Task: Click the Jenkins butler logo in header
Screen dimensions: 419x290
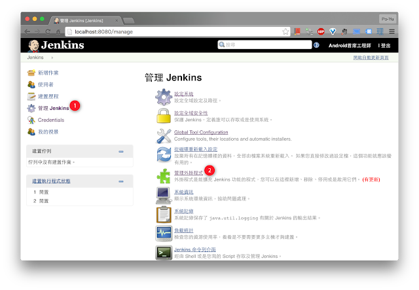Action: [33, 45]
